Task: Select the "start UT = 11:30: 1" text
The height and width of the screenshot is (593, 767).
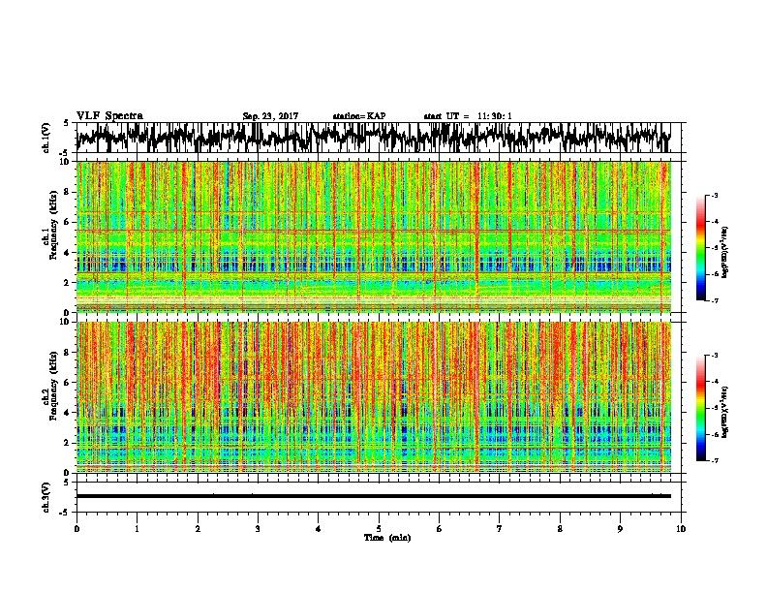Action: [x=468, y=116]
